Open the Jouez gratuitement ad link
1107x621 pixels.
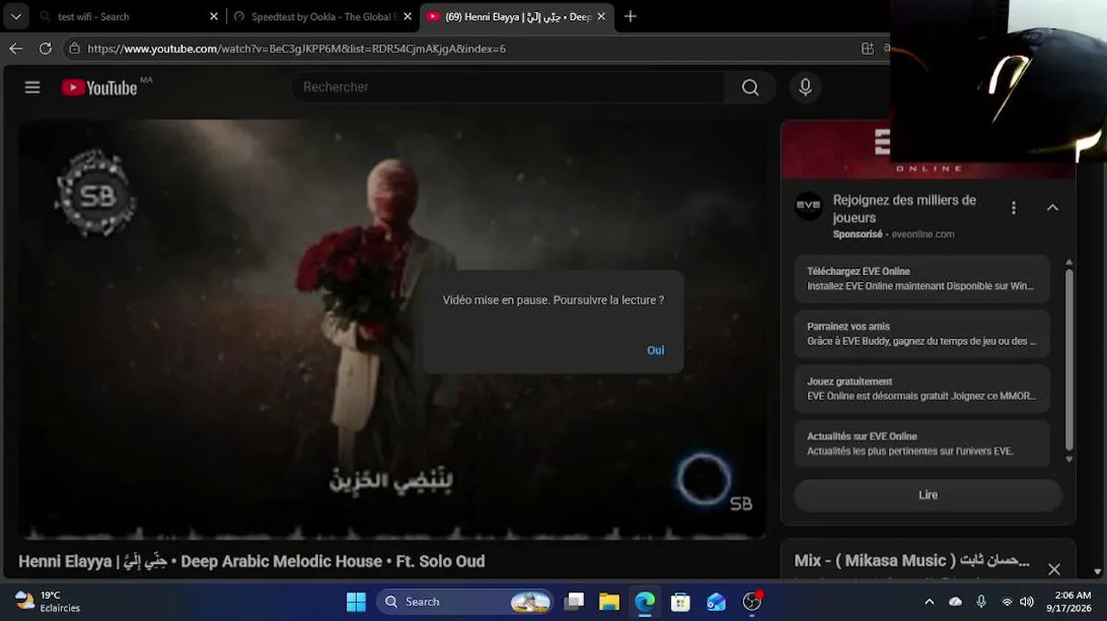point(922,389)
